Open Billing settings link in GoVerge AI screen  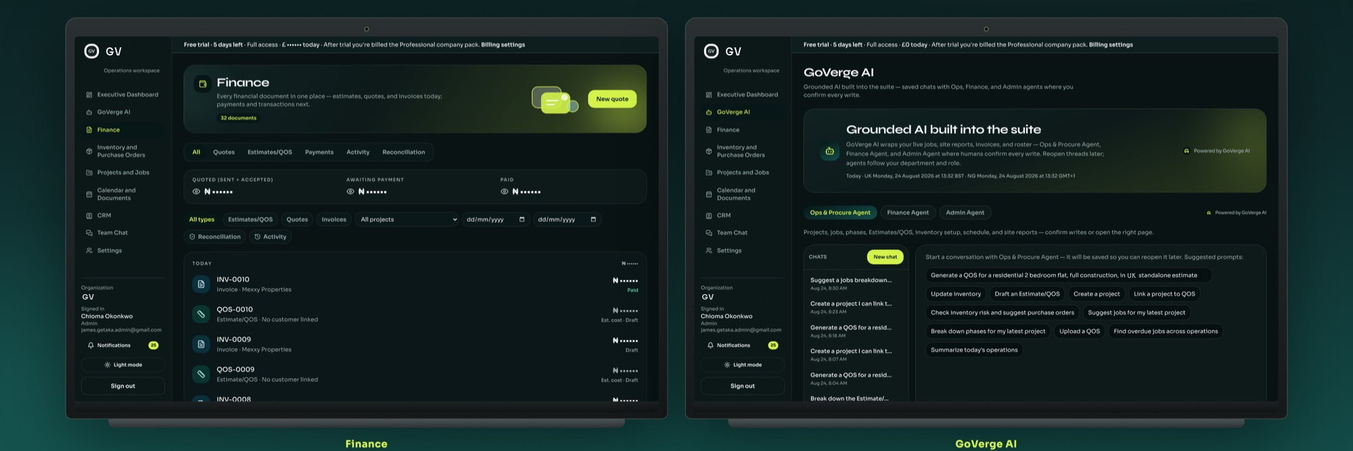coord(1111,45)
